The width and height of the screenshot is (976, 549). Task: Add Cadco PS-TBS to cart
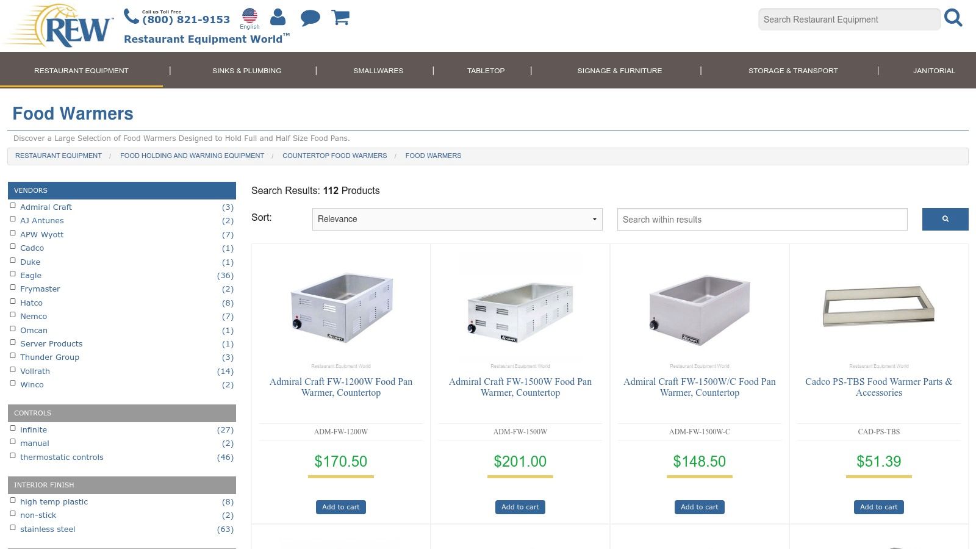point(879,507)
